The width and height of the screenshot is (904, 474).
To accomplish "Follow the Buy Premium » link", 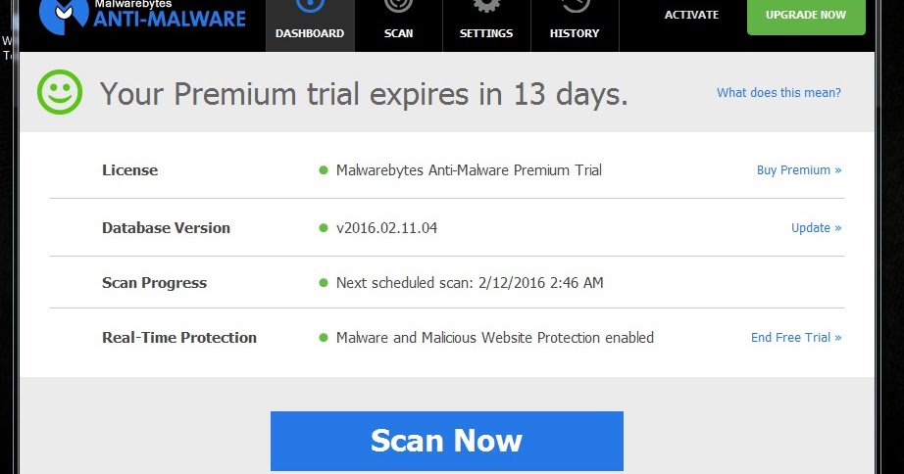I will pos(798,170).
